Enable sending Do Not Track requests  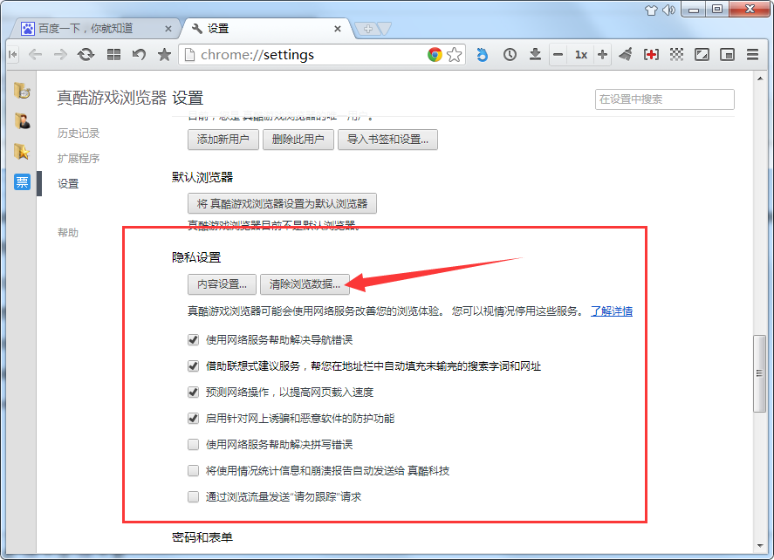[x=193, y=496]
